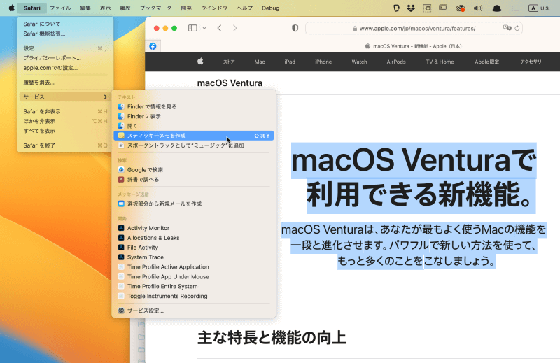Open the AirPods link in site navigation
The width and height of the screenshot is (560, 363).
tap(396, 62)
